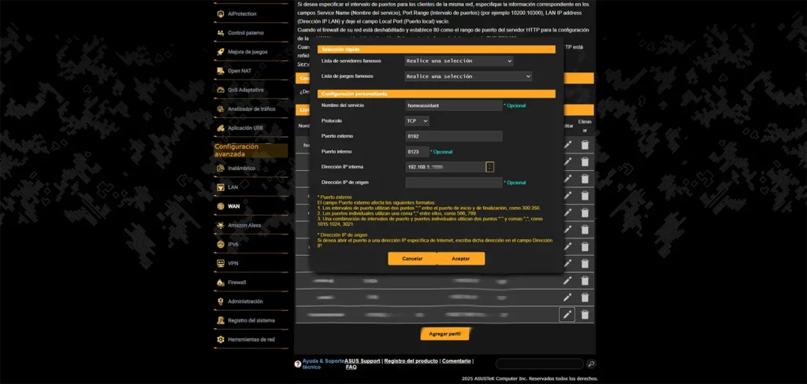Open Control paterno in the sidebar
The height and width of the screenshot is (384, 807).
[246, 33]
